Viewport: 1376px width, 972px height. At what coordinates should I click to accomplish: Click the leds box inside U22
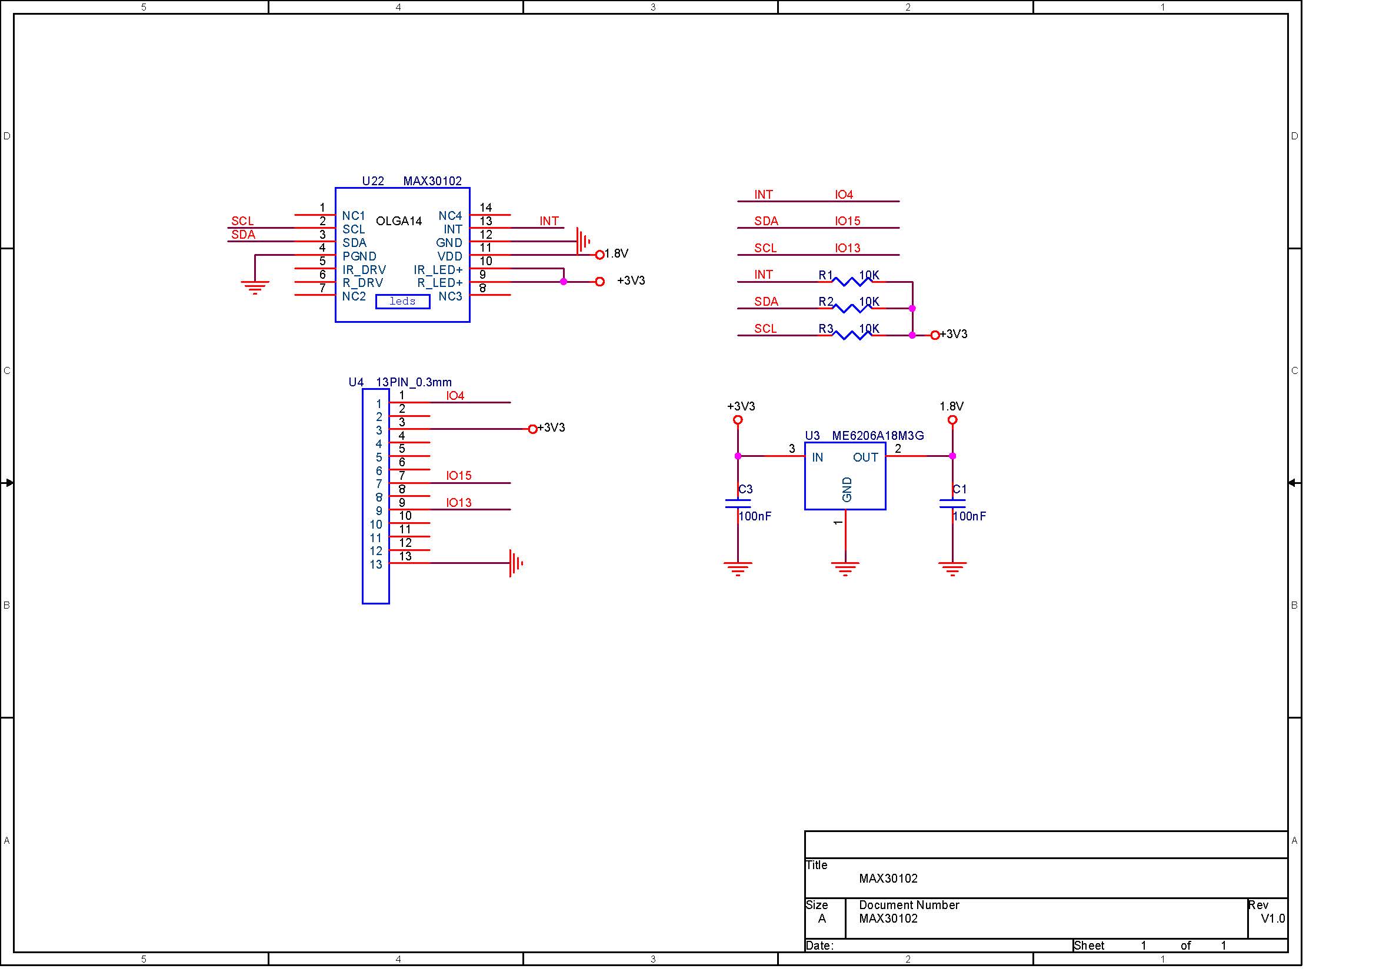click(403, 301)
